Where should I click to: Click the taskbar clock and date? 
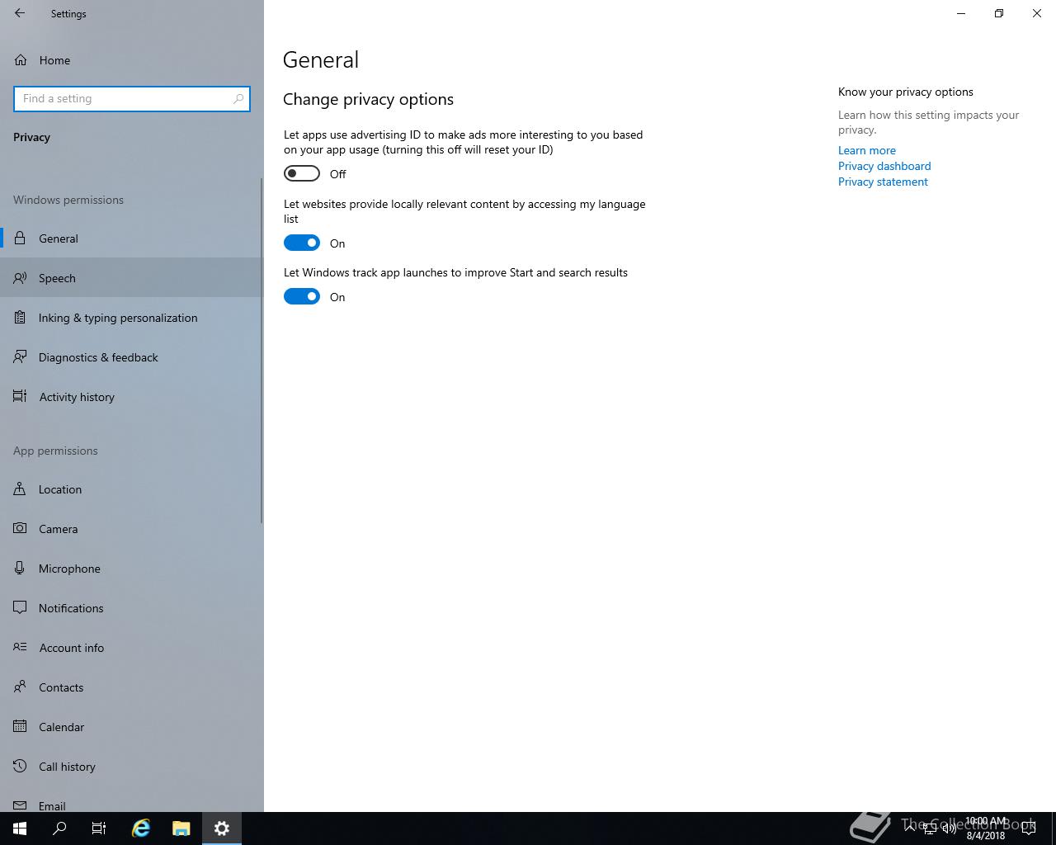click(986, 828)
